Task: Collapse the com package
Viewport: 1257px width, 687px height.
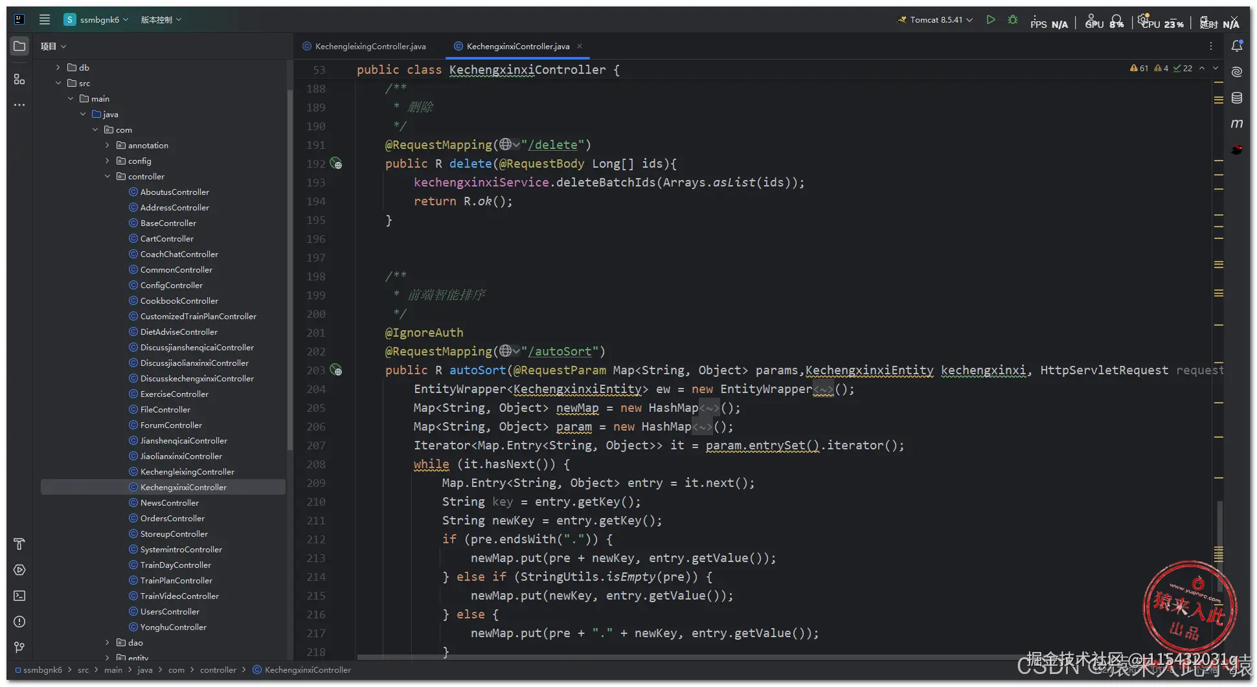Action: point(95,130)
